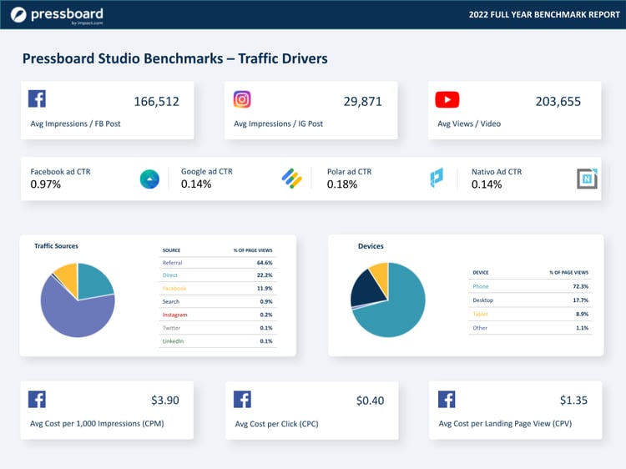Select the Facebook ad CTR round icon
Screen dimensions: 626x469
coord(149,179)
